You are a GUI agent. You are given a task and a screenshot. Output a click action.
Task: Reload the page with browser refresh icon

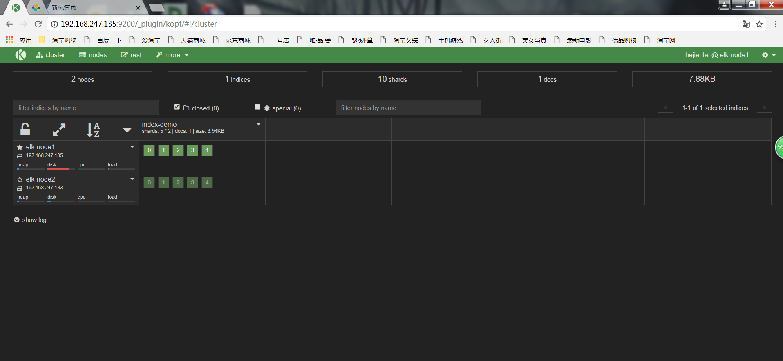pos(38,24)
